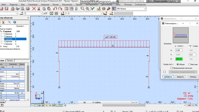199x112 pixels.
Task: Switch to the Группы tab
Action: (10, 61)
